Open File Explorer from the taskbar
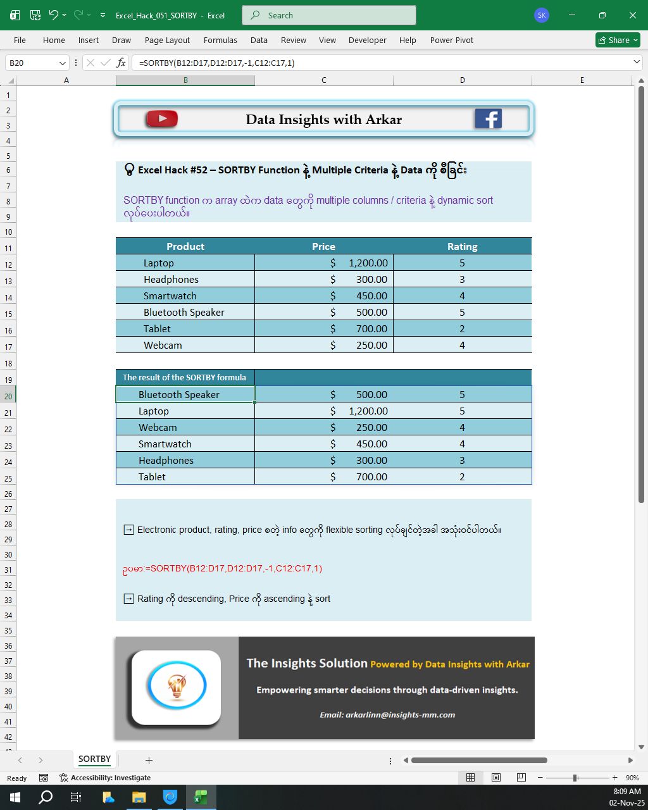 pyautogui.click(x=139, y=797)
